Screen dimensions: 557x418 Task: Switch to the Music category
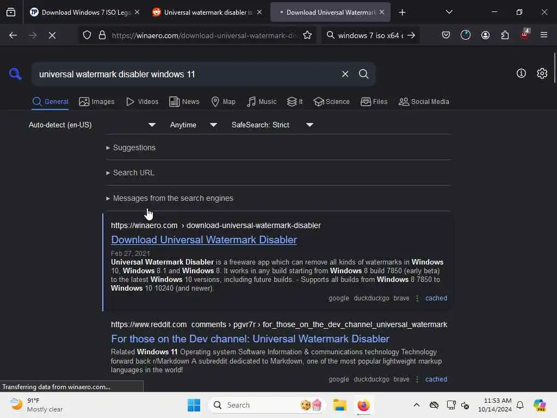[262, 102]
